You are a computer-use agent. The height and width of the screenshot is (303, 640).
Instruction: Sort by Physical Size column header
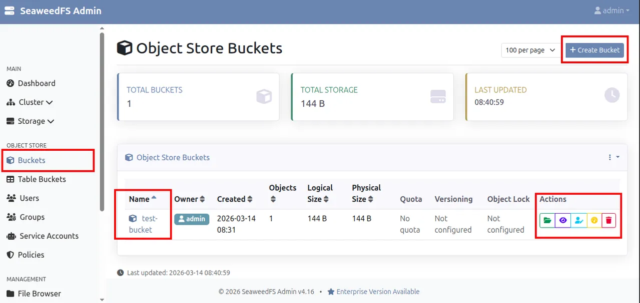coord(366,193)
